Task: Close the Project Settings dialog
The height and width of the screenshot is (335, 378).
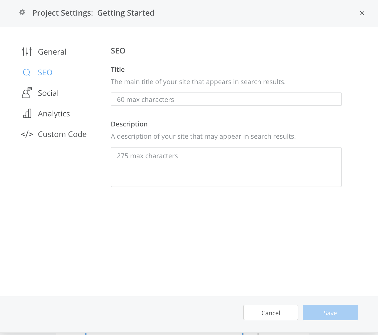Action: pos(362,13)
